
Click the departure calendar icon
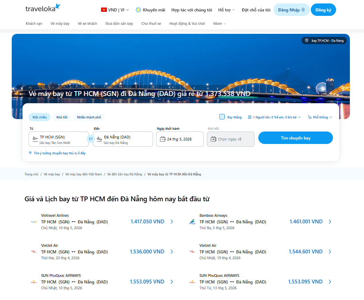(163, 139)
